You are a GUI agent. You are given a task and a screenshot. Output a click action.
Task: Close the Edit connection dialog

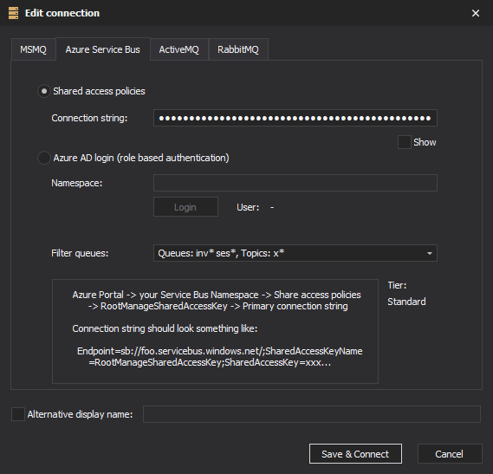click(476, 13)
